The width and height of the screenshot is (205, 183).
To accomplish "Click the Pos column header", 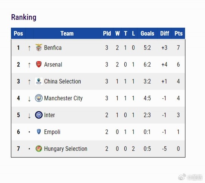I will pos(18,33).
